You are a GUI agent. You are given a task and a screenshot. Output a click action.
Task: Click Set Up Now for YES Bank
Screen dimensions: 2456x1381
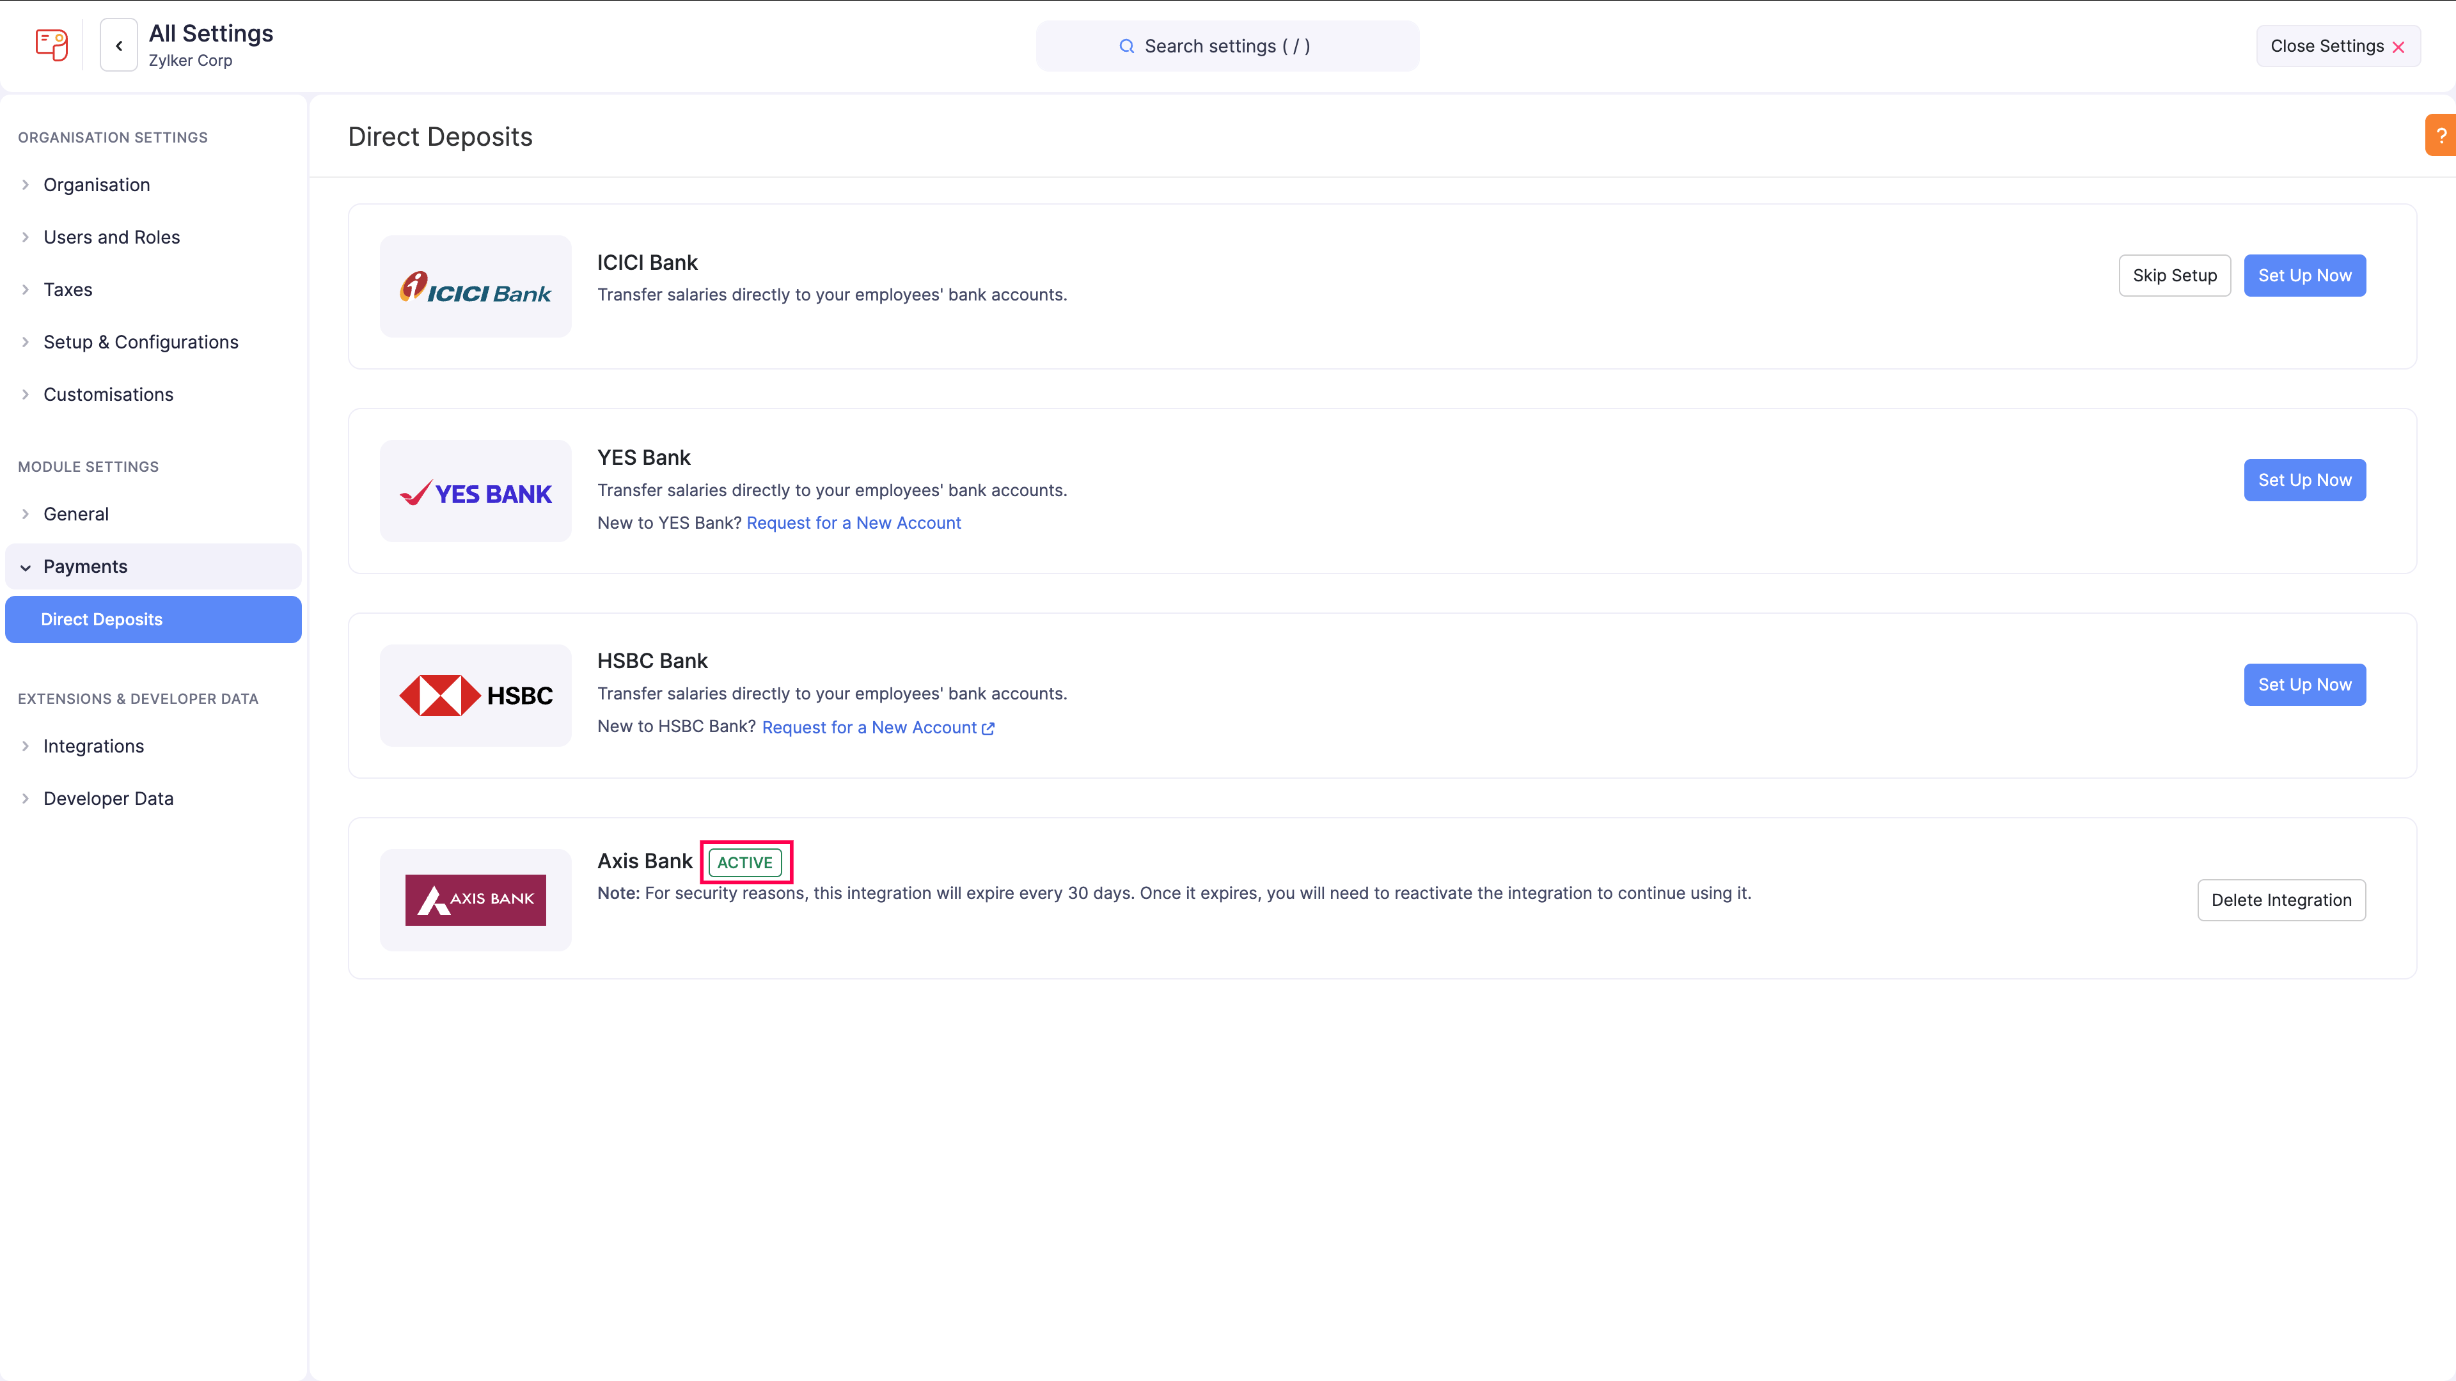tap(2304, 480)
